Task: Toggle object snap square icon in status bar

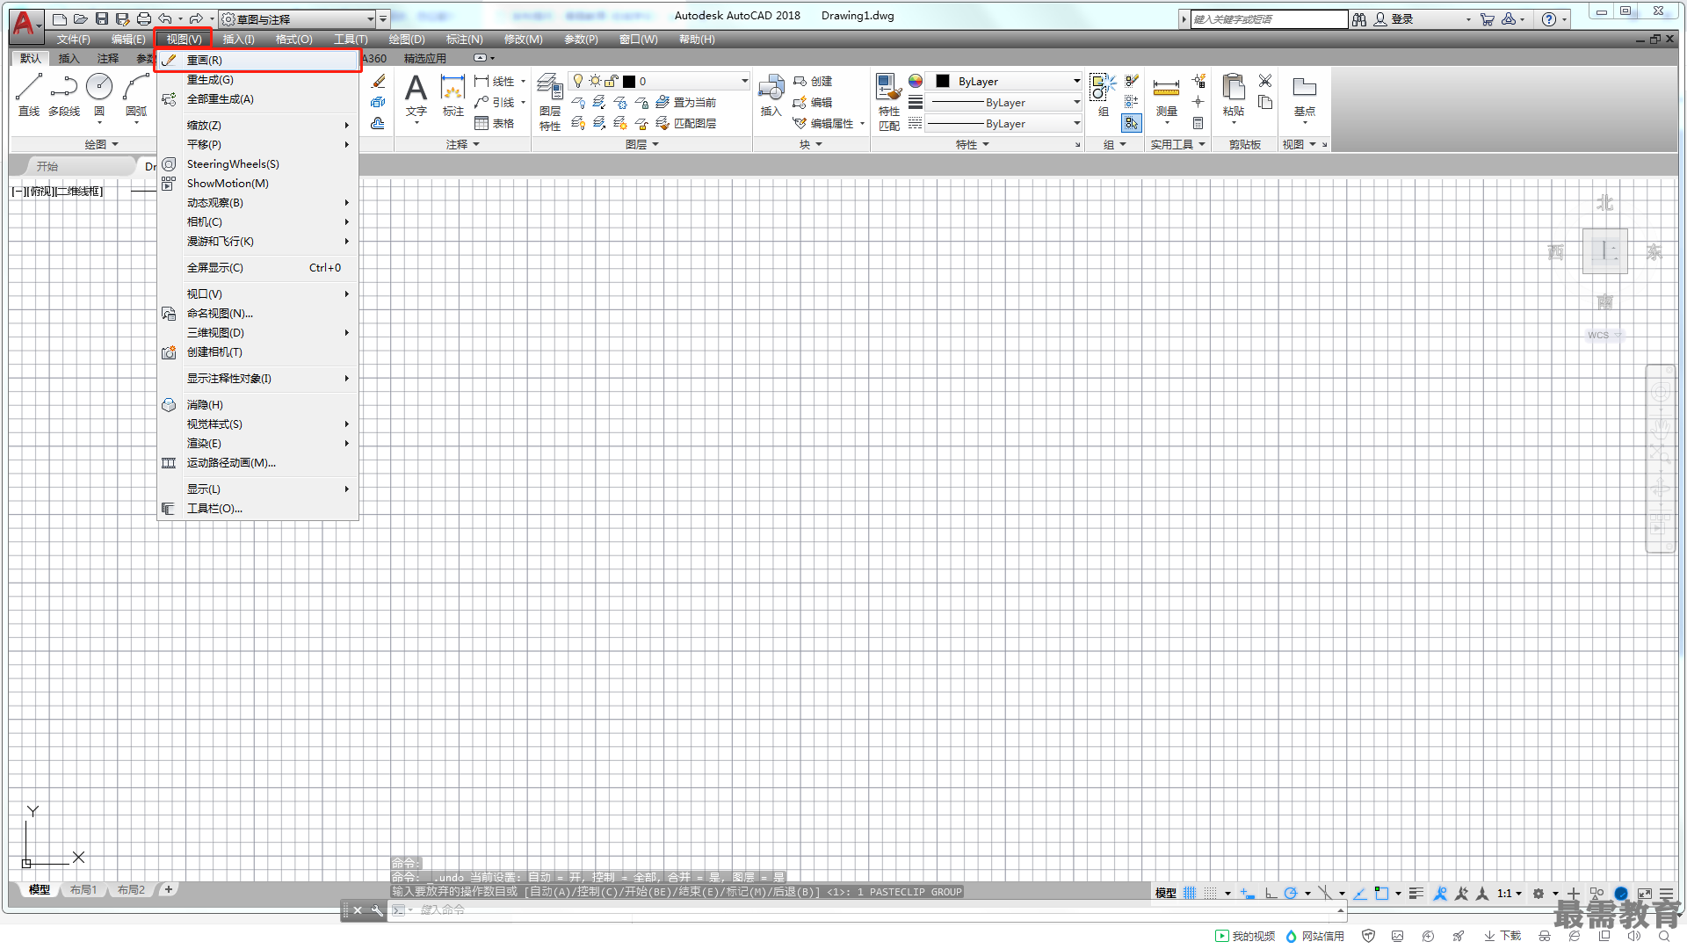Action: (1381, 893)
